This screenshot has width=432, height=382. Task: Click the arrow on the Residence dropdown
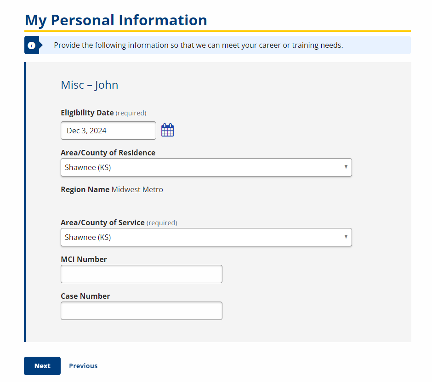click(346, 167)
